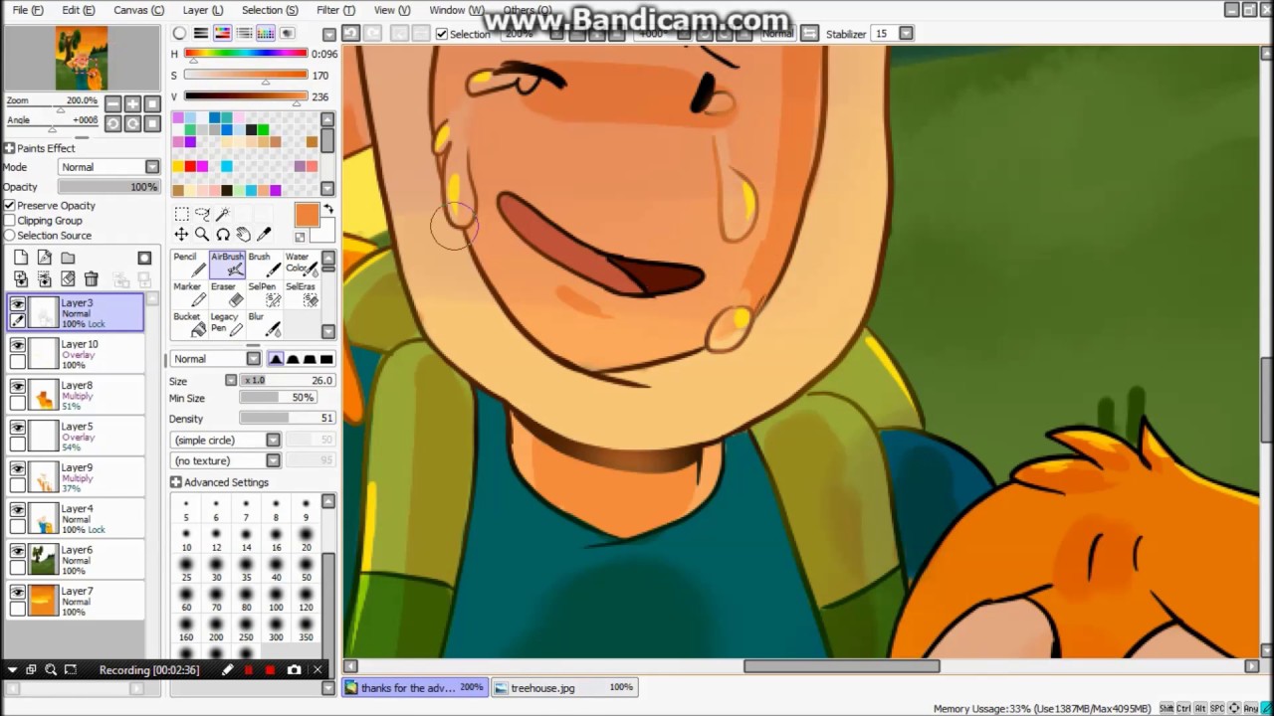Select the Hand pan tool

(x=244, y=235)
